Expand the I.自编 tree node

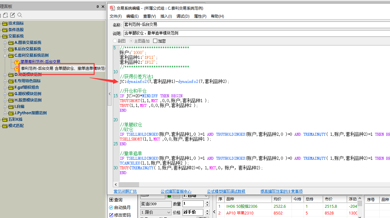(x=5, y=107)
